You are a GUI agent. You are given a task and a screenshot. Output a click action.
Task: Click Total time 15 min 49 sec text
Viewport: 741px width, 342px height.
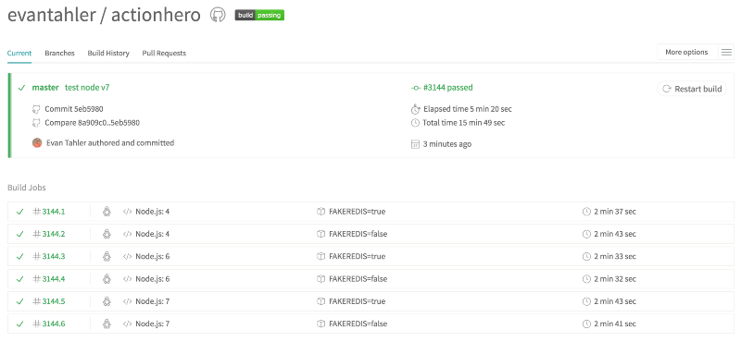464,123
